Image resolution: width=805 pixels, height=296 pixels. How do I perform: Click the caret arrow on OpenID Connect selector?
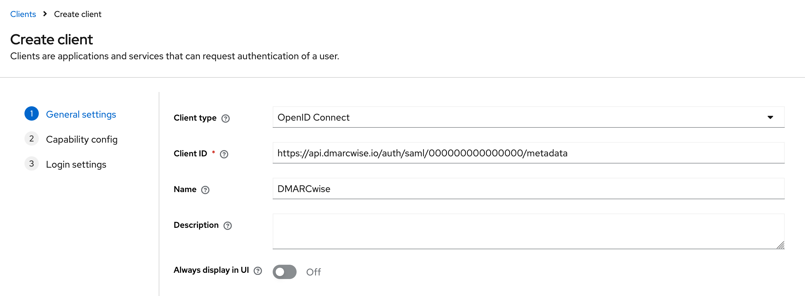coord(770,117)
